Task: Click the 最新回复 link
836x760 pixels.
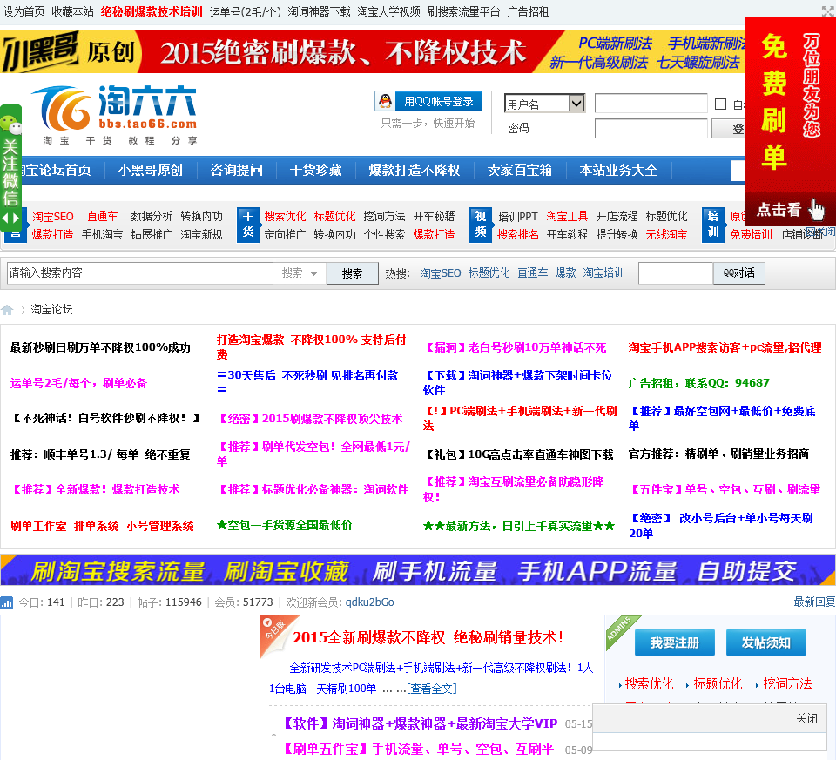Action: tap(814, 602)
